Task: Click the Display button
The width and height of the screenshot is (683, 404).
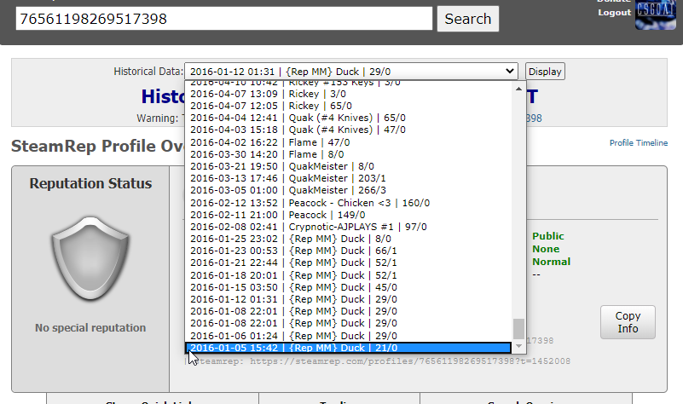Action: (x=545, y=72)
